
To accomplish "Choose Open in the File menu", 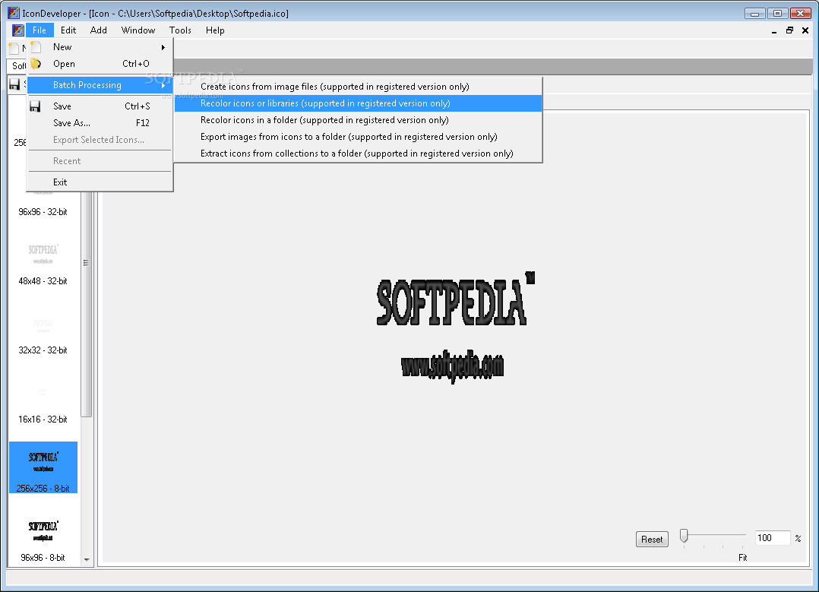I will pyautogui.click(x=100, y=64).
